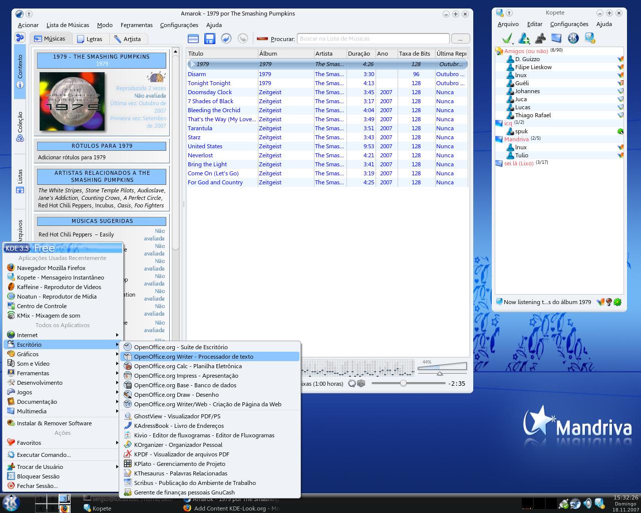Screen dimensions: 641x513
Task: Click the Título column header
Action: tap(222, 54)
